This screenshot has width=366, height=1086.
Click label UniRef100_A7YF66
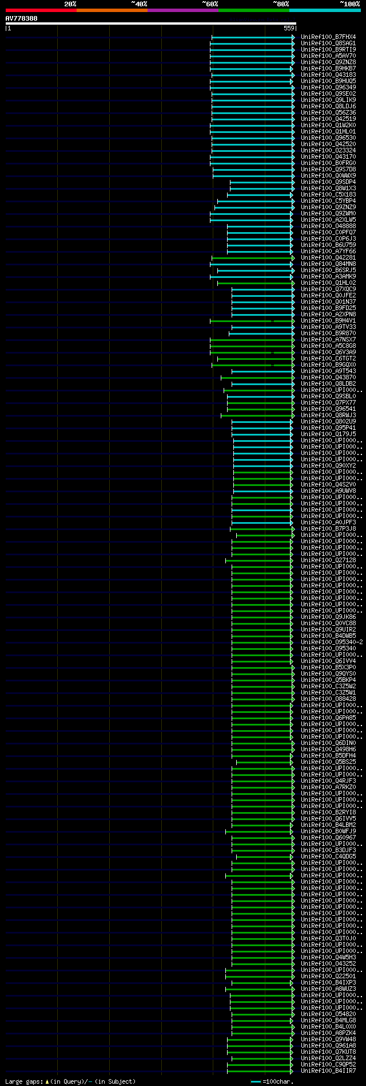coord(328,252)
